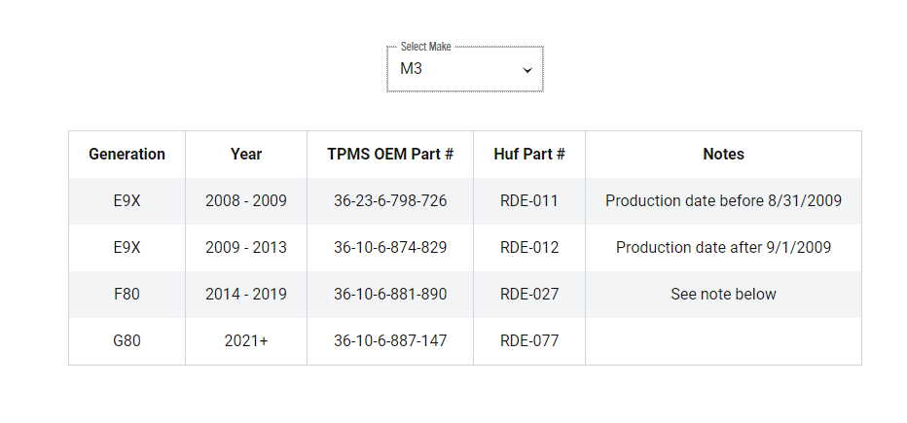Click the 2009 - 2013 year cell
The image size is (907, 423).
pos(246,247)
